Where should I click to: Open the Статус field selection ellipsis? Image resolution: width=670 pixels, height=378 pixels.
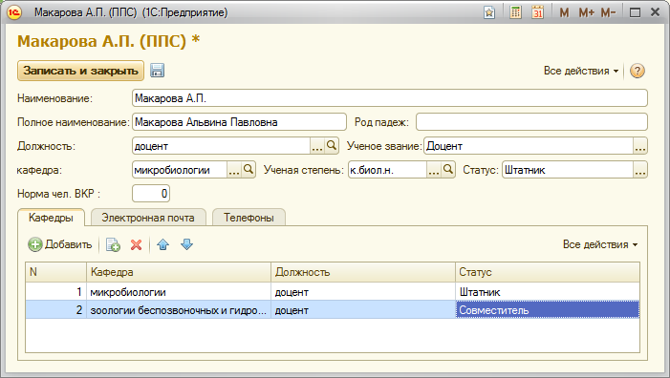click(x=639, y=170)
